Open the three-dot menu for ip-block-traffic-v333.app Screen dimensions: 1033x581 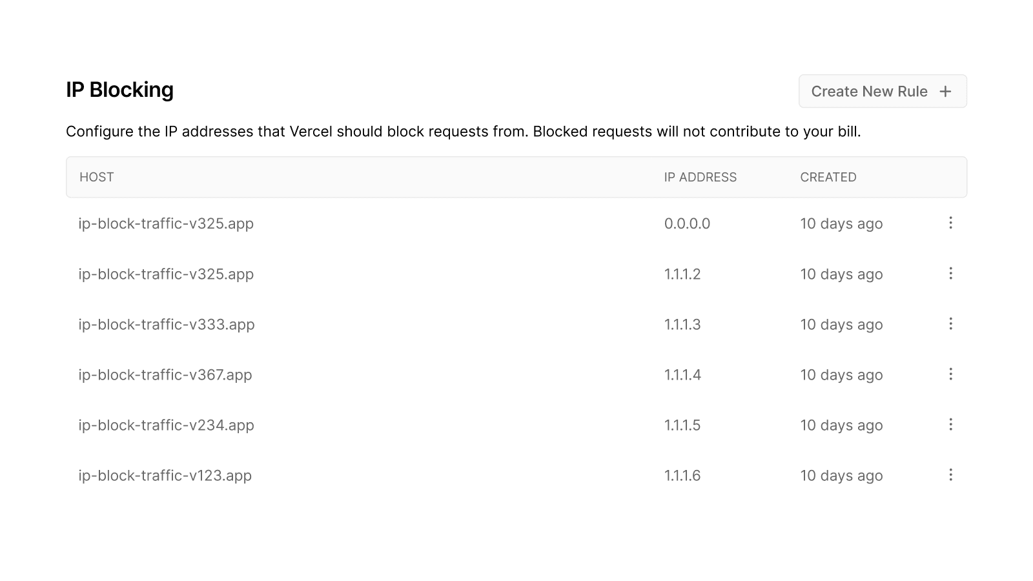[x=950, y=324]
